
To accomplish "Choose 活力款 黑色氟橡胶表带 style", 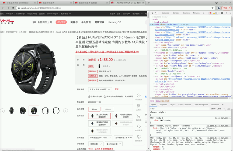I will [x=99, y=116].
